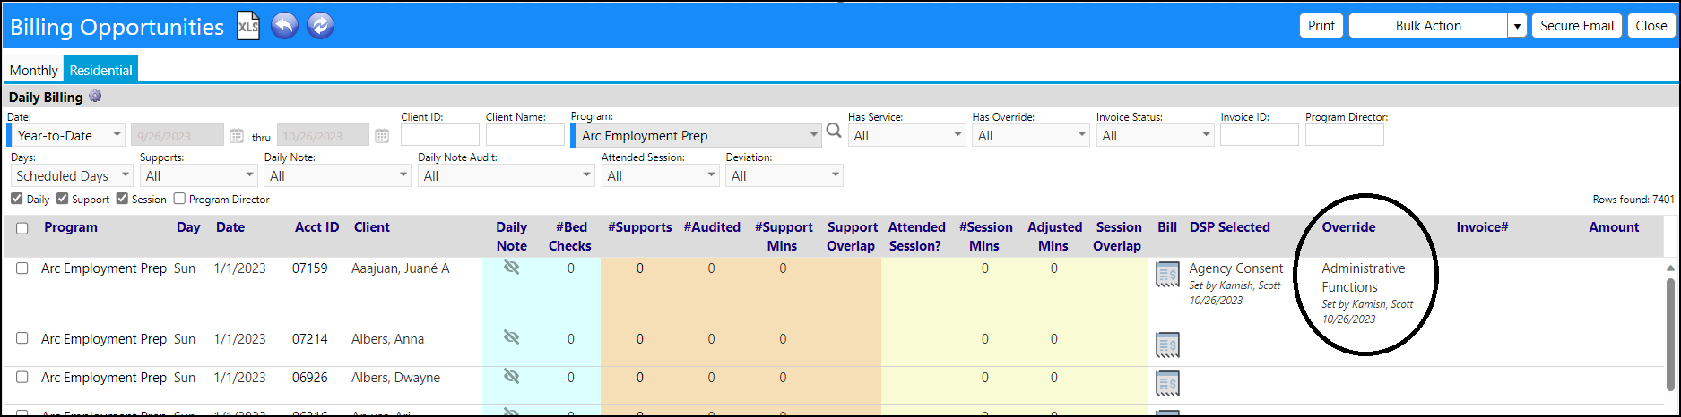Sort by Program column header
The width and height of the screenshot is (1681, 417).
click(71, 227)
